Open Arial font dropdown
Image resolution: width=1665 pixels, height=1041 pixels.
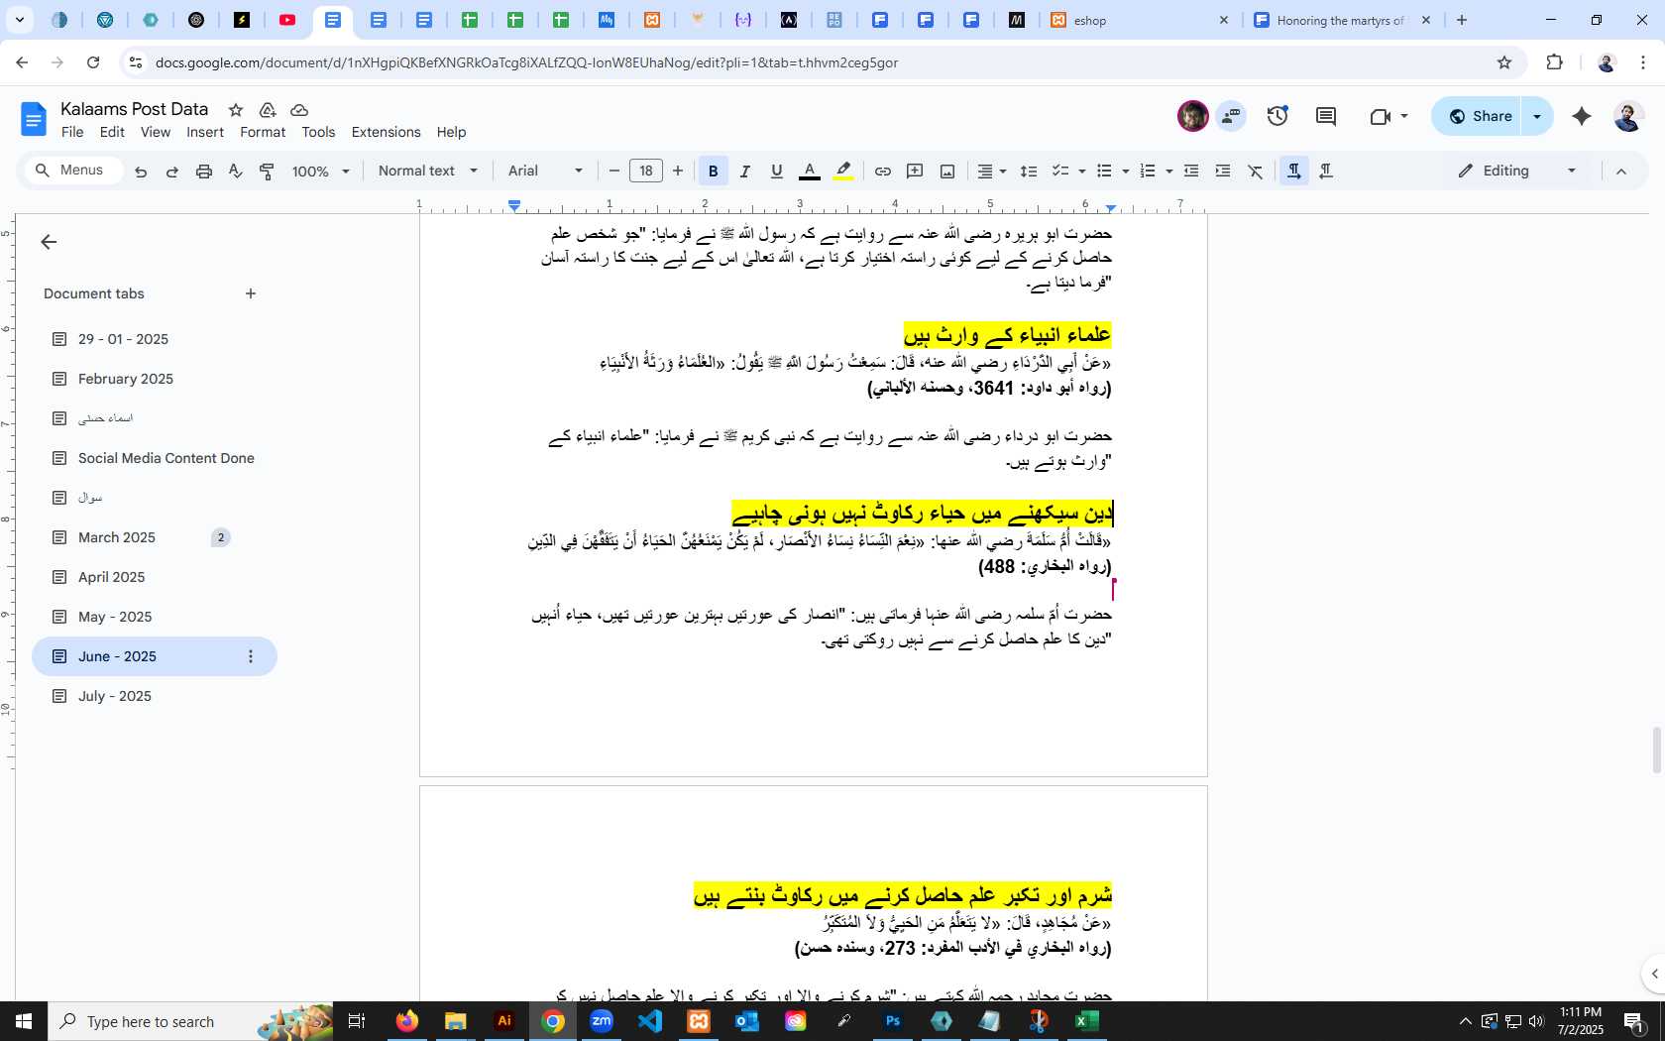[x=545, y=172]
